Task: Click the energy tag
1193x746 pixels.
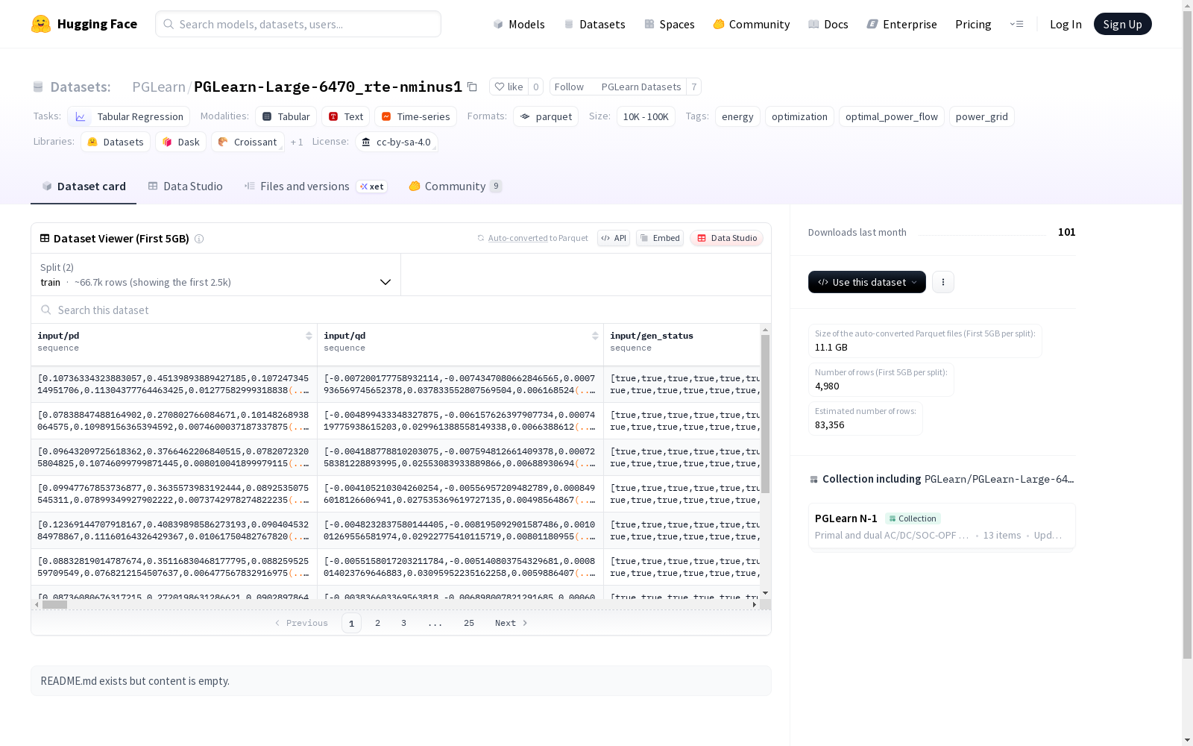Action: pos(737,116)
